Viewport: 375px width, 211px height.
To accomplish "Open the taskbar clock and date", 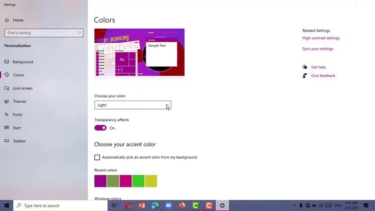I will [x=351, y=206].
